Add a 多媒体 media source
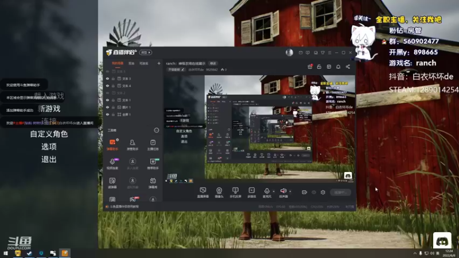This screenshot has width=459, height=258. 252,193
